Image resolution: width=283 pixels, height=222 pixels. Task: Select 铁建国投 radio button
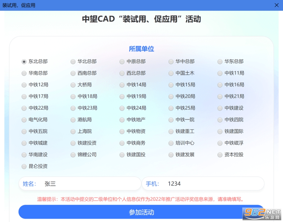click(122, 155)
